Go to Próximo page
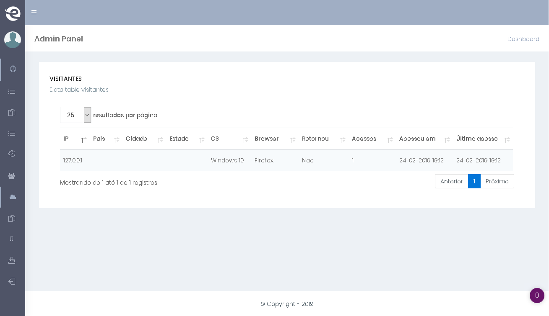Viewport: 549px width, 316px height. [497, 181]
